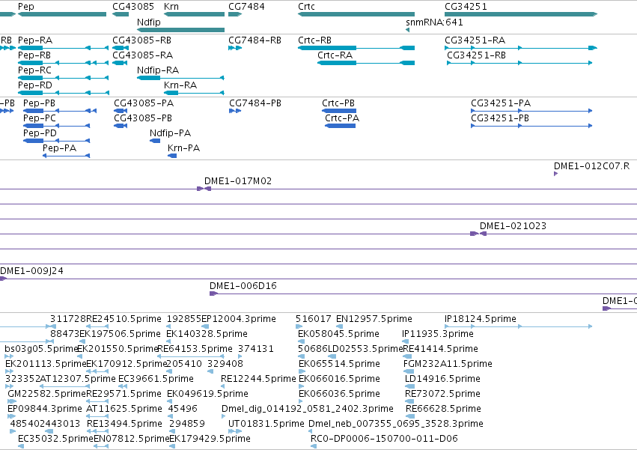Click EST label RE24510.5prime
The width and height of the screenshot is (637, 450).
point(124,319)
